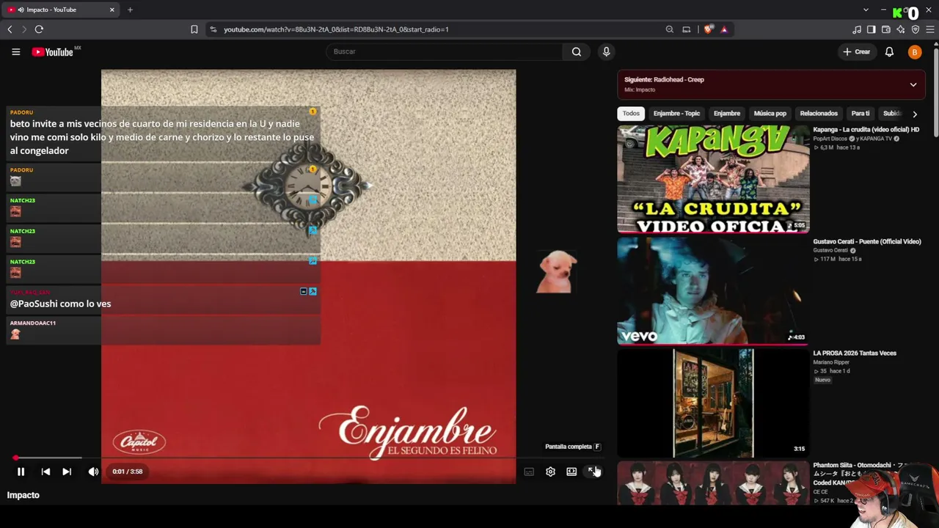Expand the tab search dropdown
The height and width of the screenshot is (528, 939).
[866, 10]
